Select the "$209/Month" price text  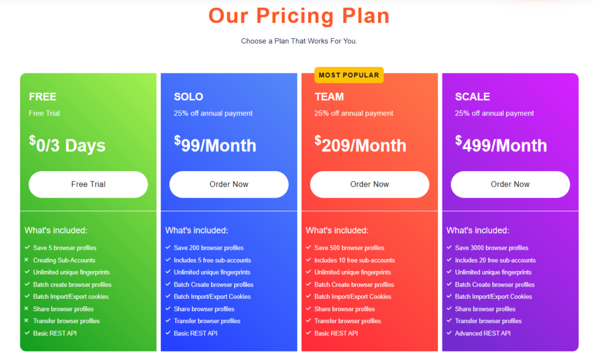tap(360, 145)
